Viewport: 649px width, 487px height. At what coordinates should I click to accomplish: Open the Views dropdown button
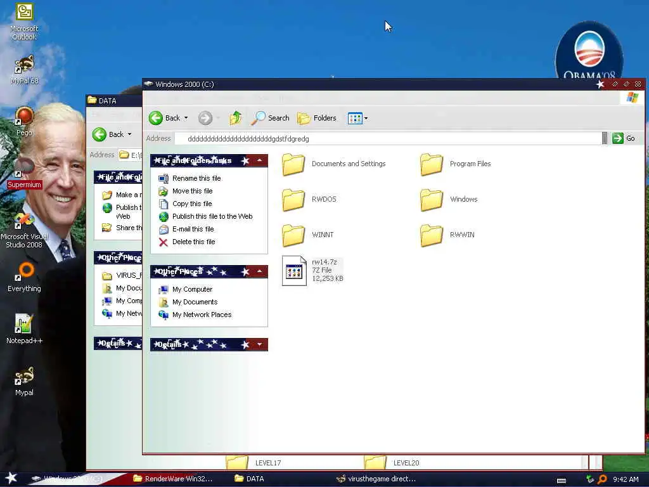coord(358,118)
